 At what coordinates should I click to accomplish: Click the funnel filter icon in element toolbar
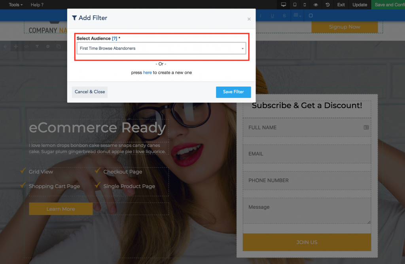click(37, 47)
